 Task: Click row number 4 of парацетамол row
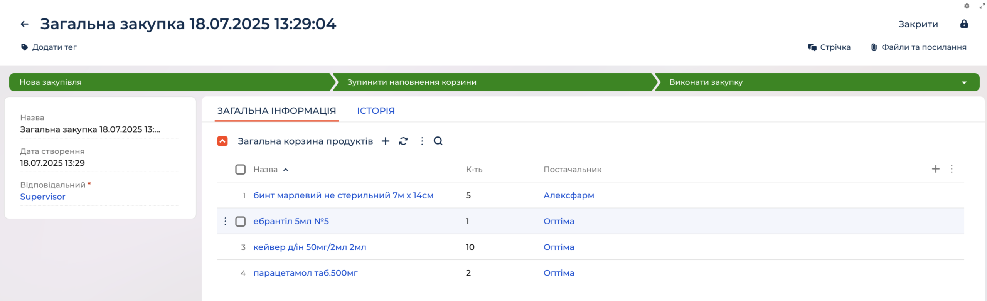tap(243, 273)
